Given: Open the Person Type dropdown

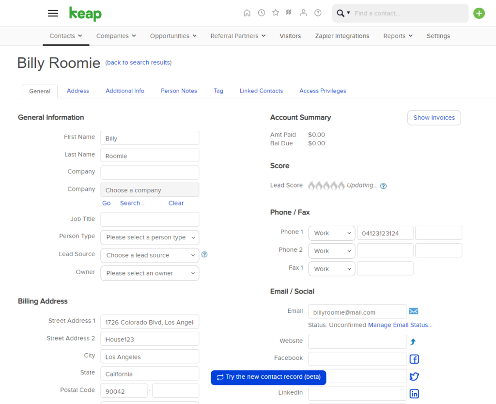Looking at the screenshot, I should click(x=150, y=237).
